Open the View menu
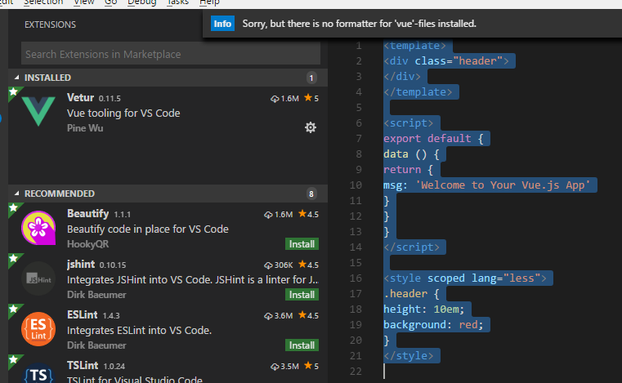The width and height of the screenshot is (622, 383). (x=83, y=2)
